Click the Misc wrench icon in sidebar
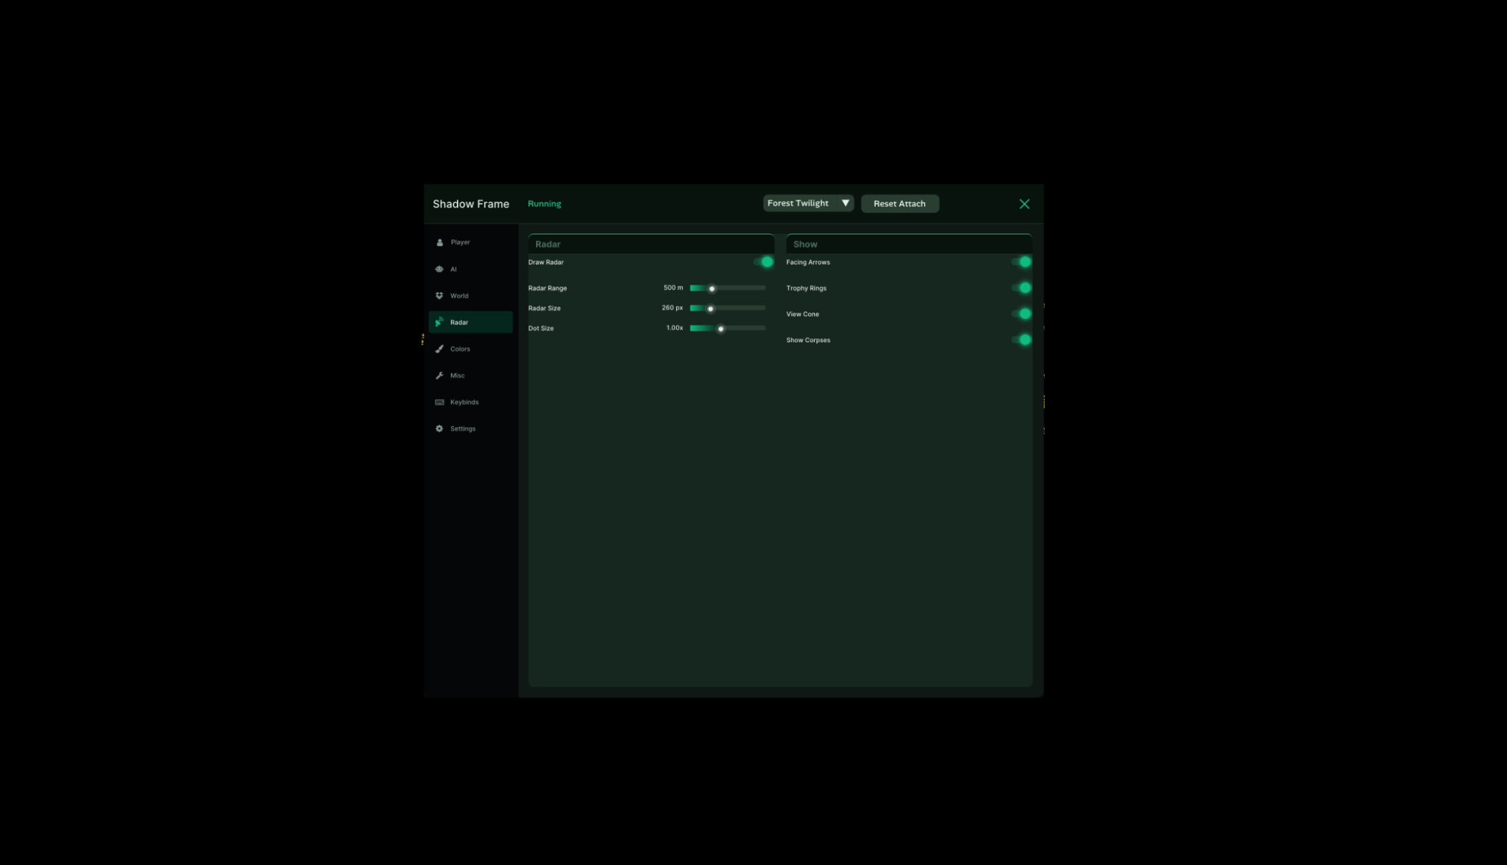 440,376
